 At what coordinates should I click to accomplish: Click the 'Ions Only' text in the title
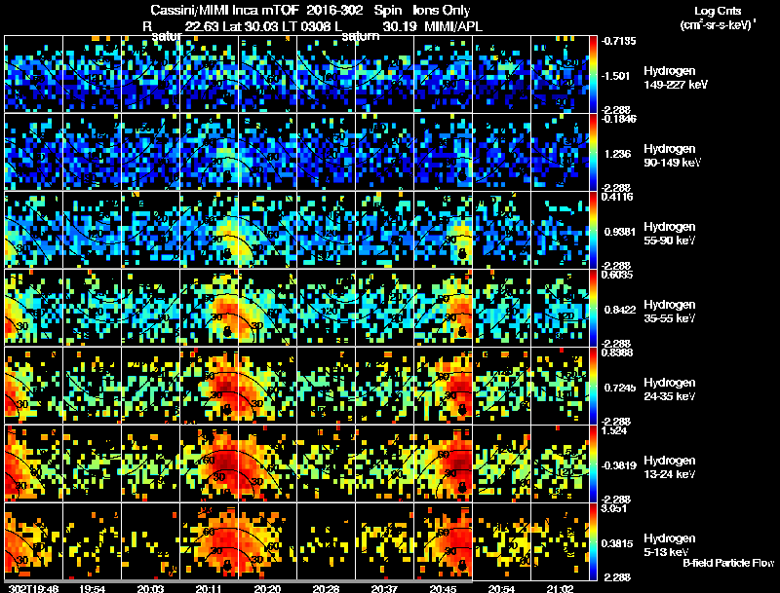pos(442,11)
